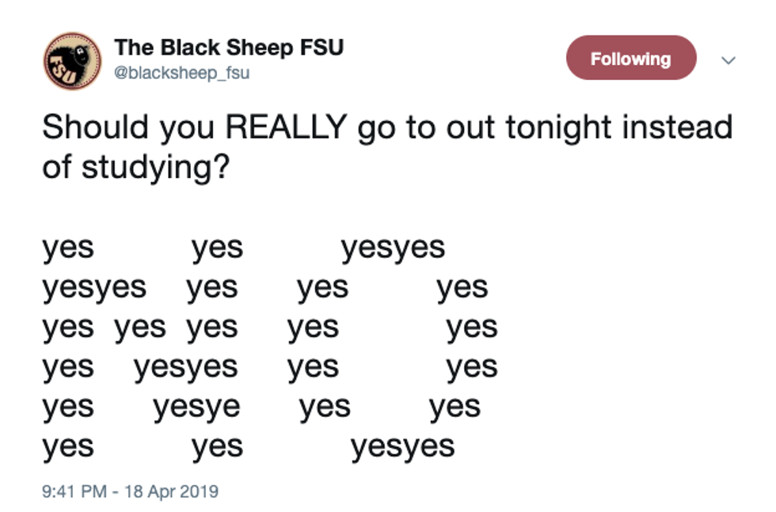Image resolution: width=776 pixels, height=512 pixels.
Task: Click The Black Sheep FSU profile avatar
Action: [72, 60]
